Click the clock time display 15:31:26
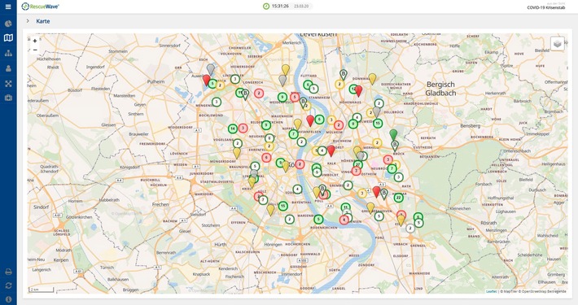The height and width of the screenshot is (305, 578). tap(280, 7)
